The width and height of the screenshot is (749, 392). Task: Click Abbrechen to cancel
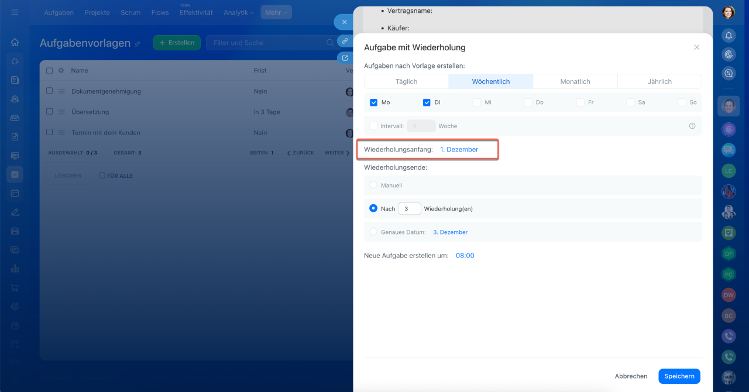point(631,376)
